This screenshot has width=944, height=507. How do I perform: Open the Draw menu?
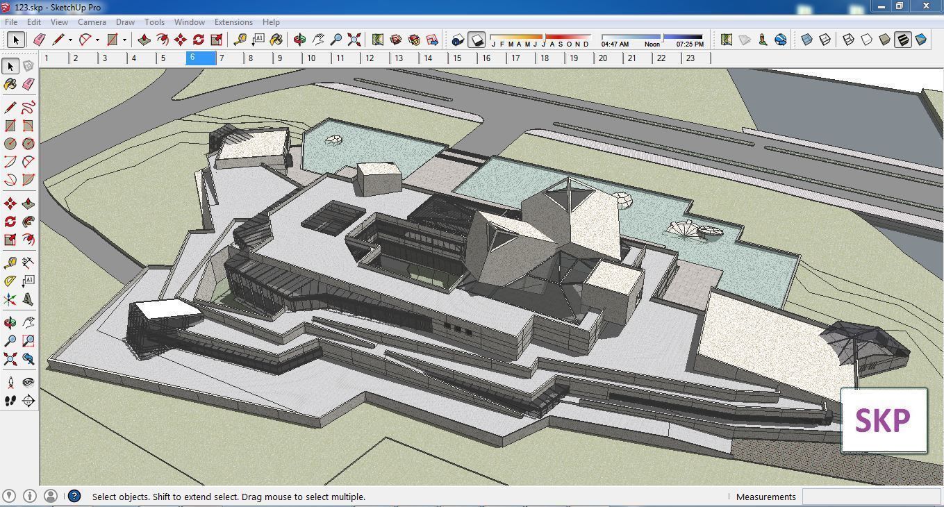click(x=125, y=22)
